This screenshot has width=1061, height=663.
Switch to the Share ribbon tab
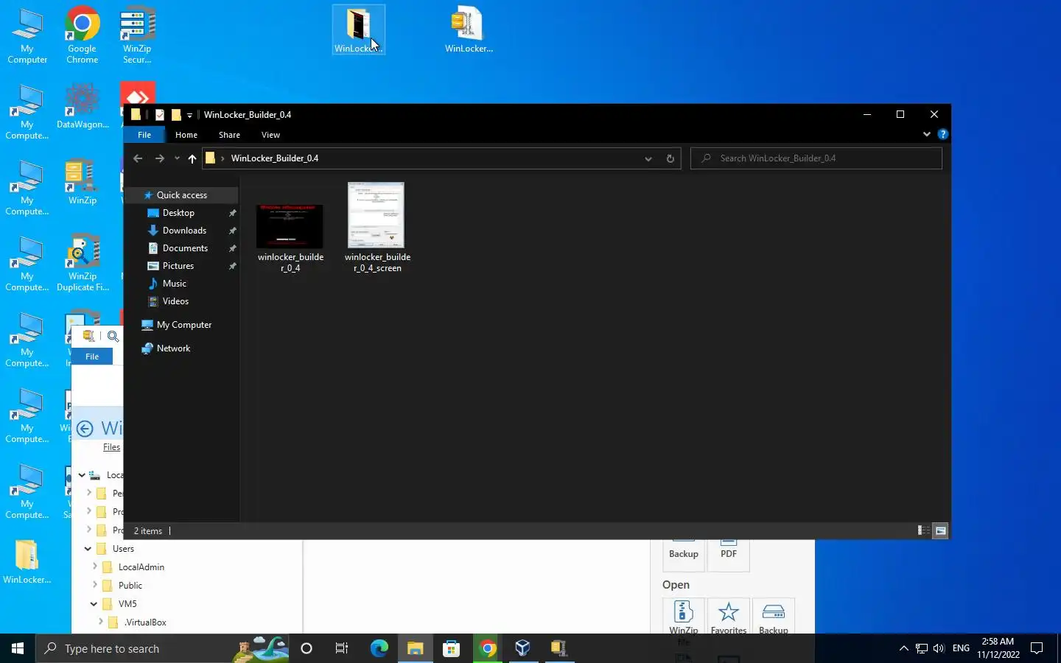[x=229, y=135]
